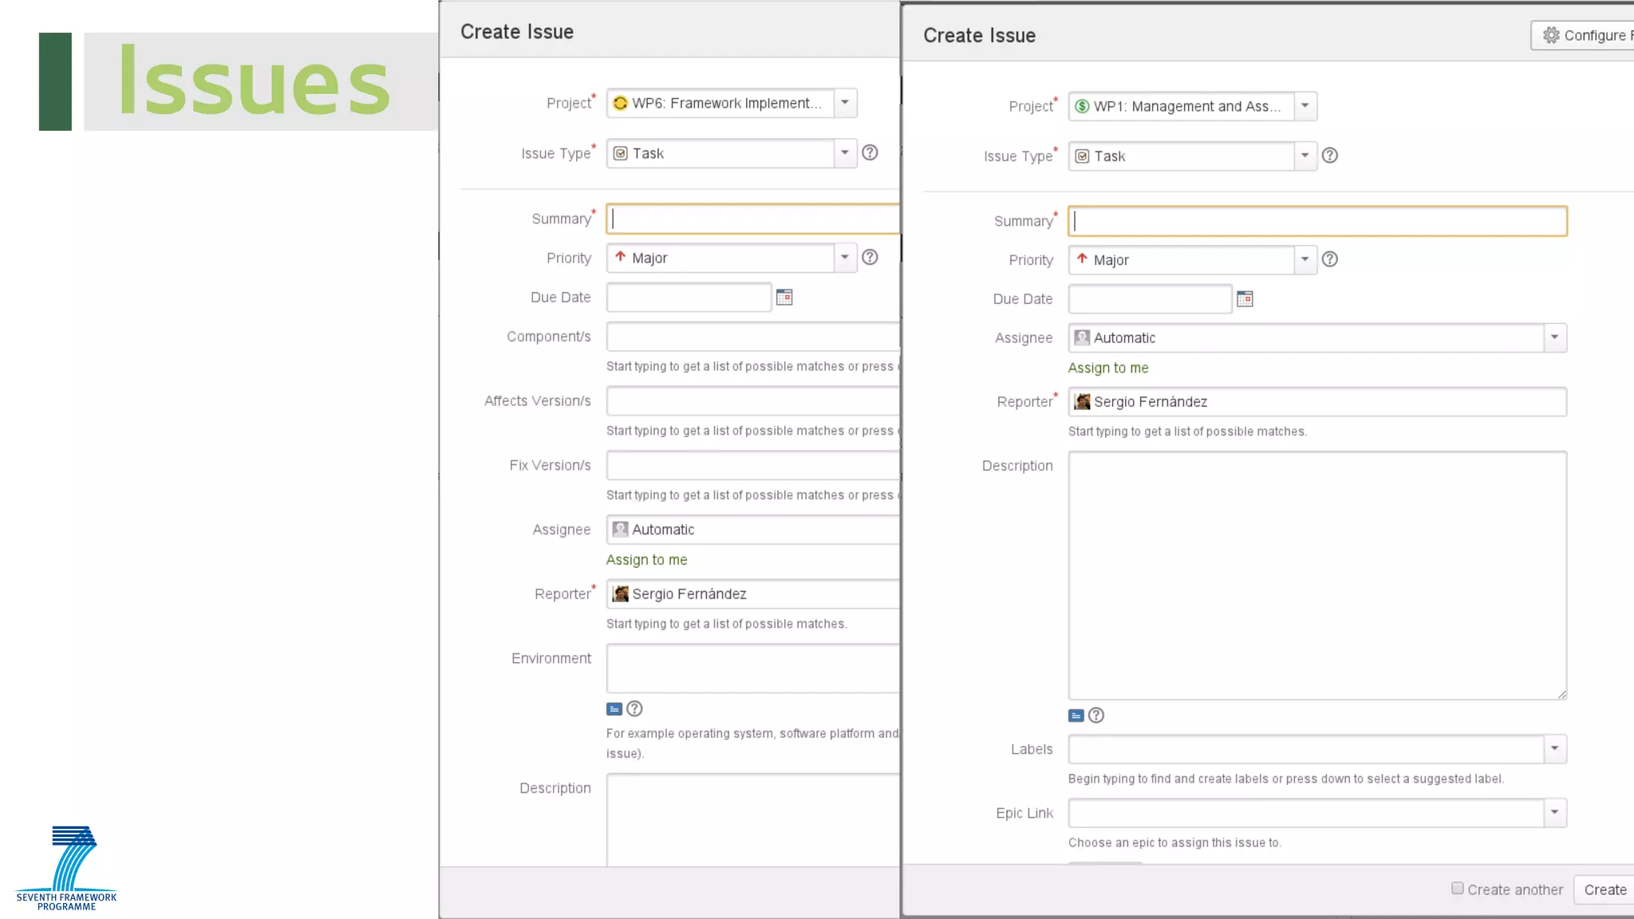Enable the Create another checkbox
Image resolution: width=1634 pixels, height=919 pixels.
click(x=1458, y=888)
